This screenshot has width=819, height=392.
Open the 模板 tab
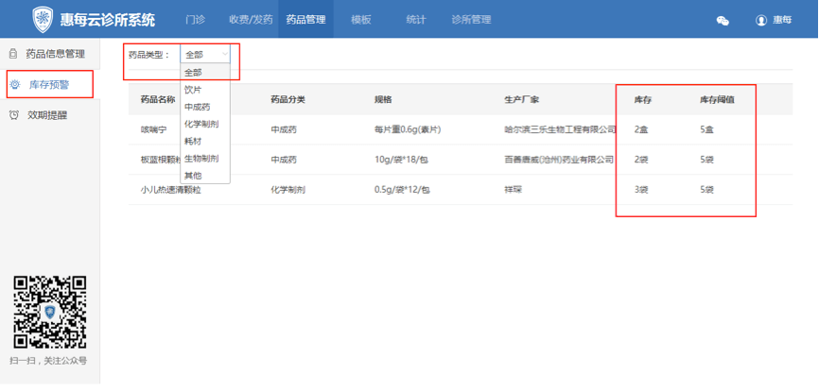361,20
